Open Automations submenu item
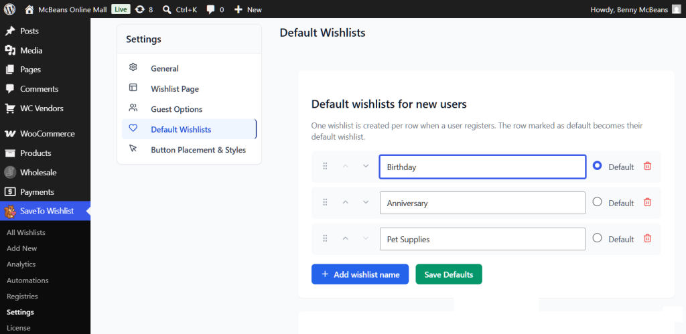This screenshot has width=686, height=334. point(27,280)
